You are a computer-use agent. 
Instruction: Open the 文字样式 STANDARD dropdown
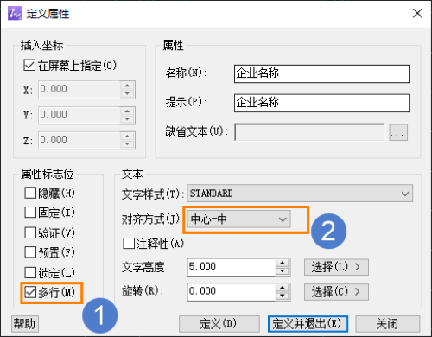pos(300,194)
